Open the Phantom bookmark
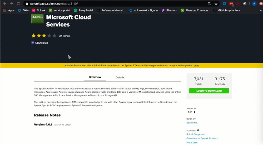Image resolution: width=263 pixels, height=145 pixels. 169,10
